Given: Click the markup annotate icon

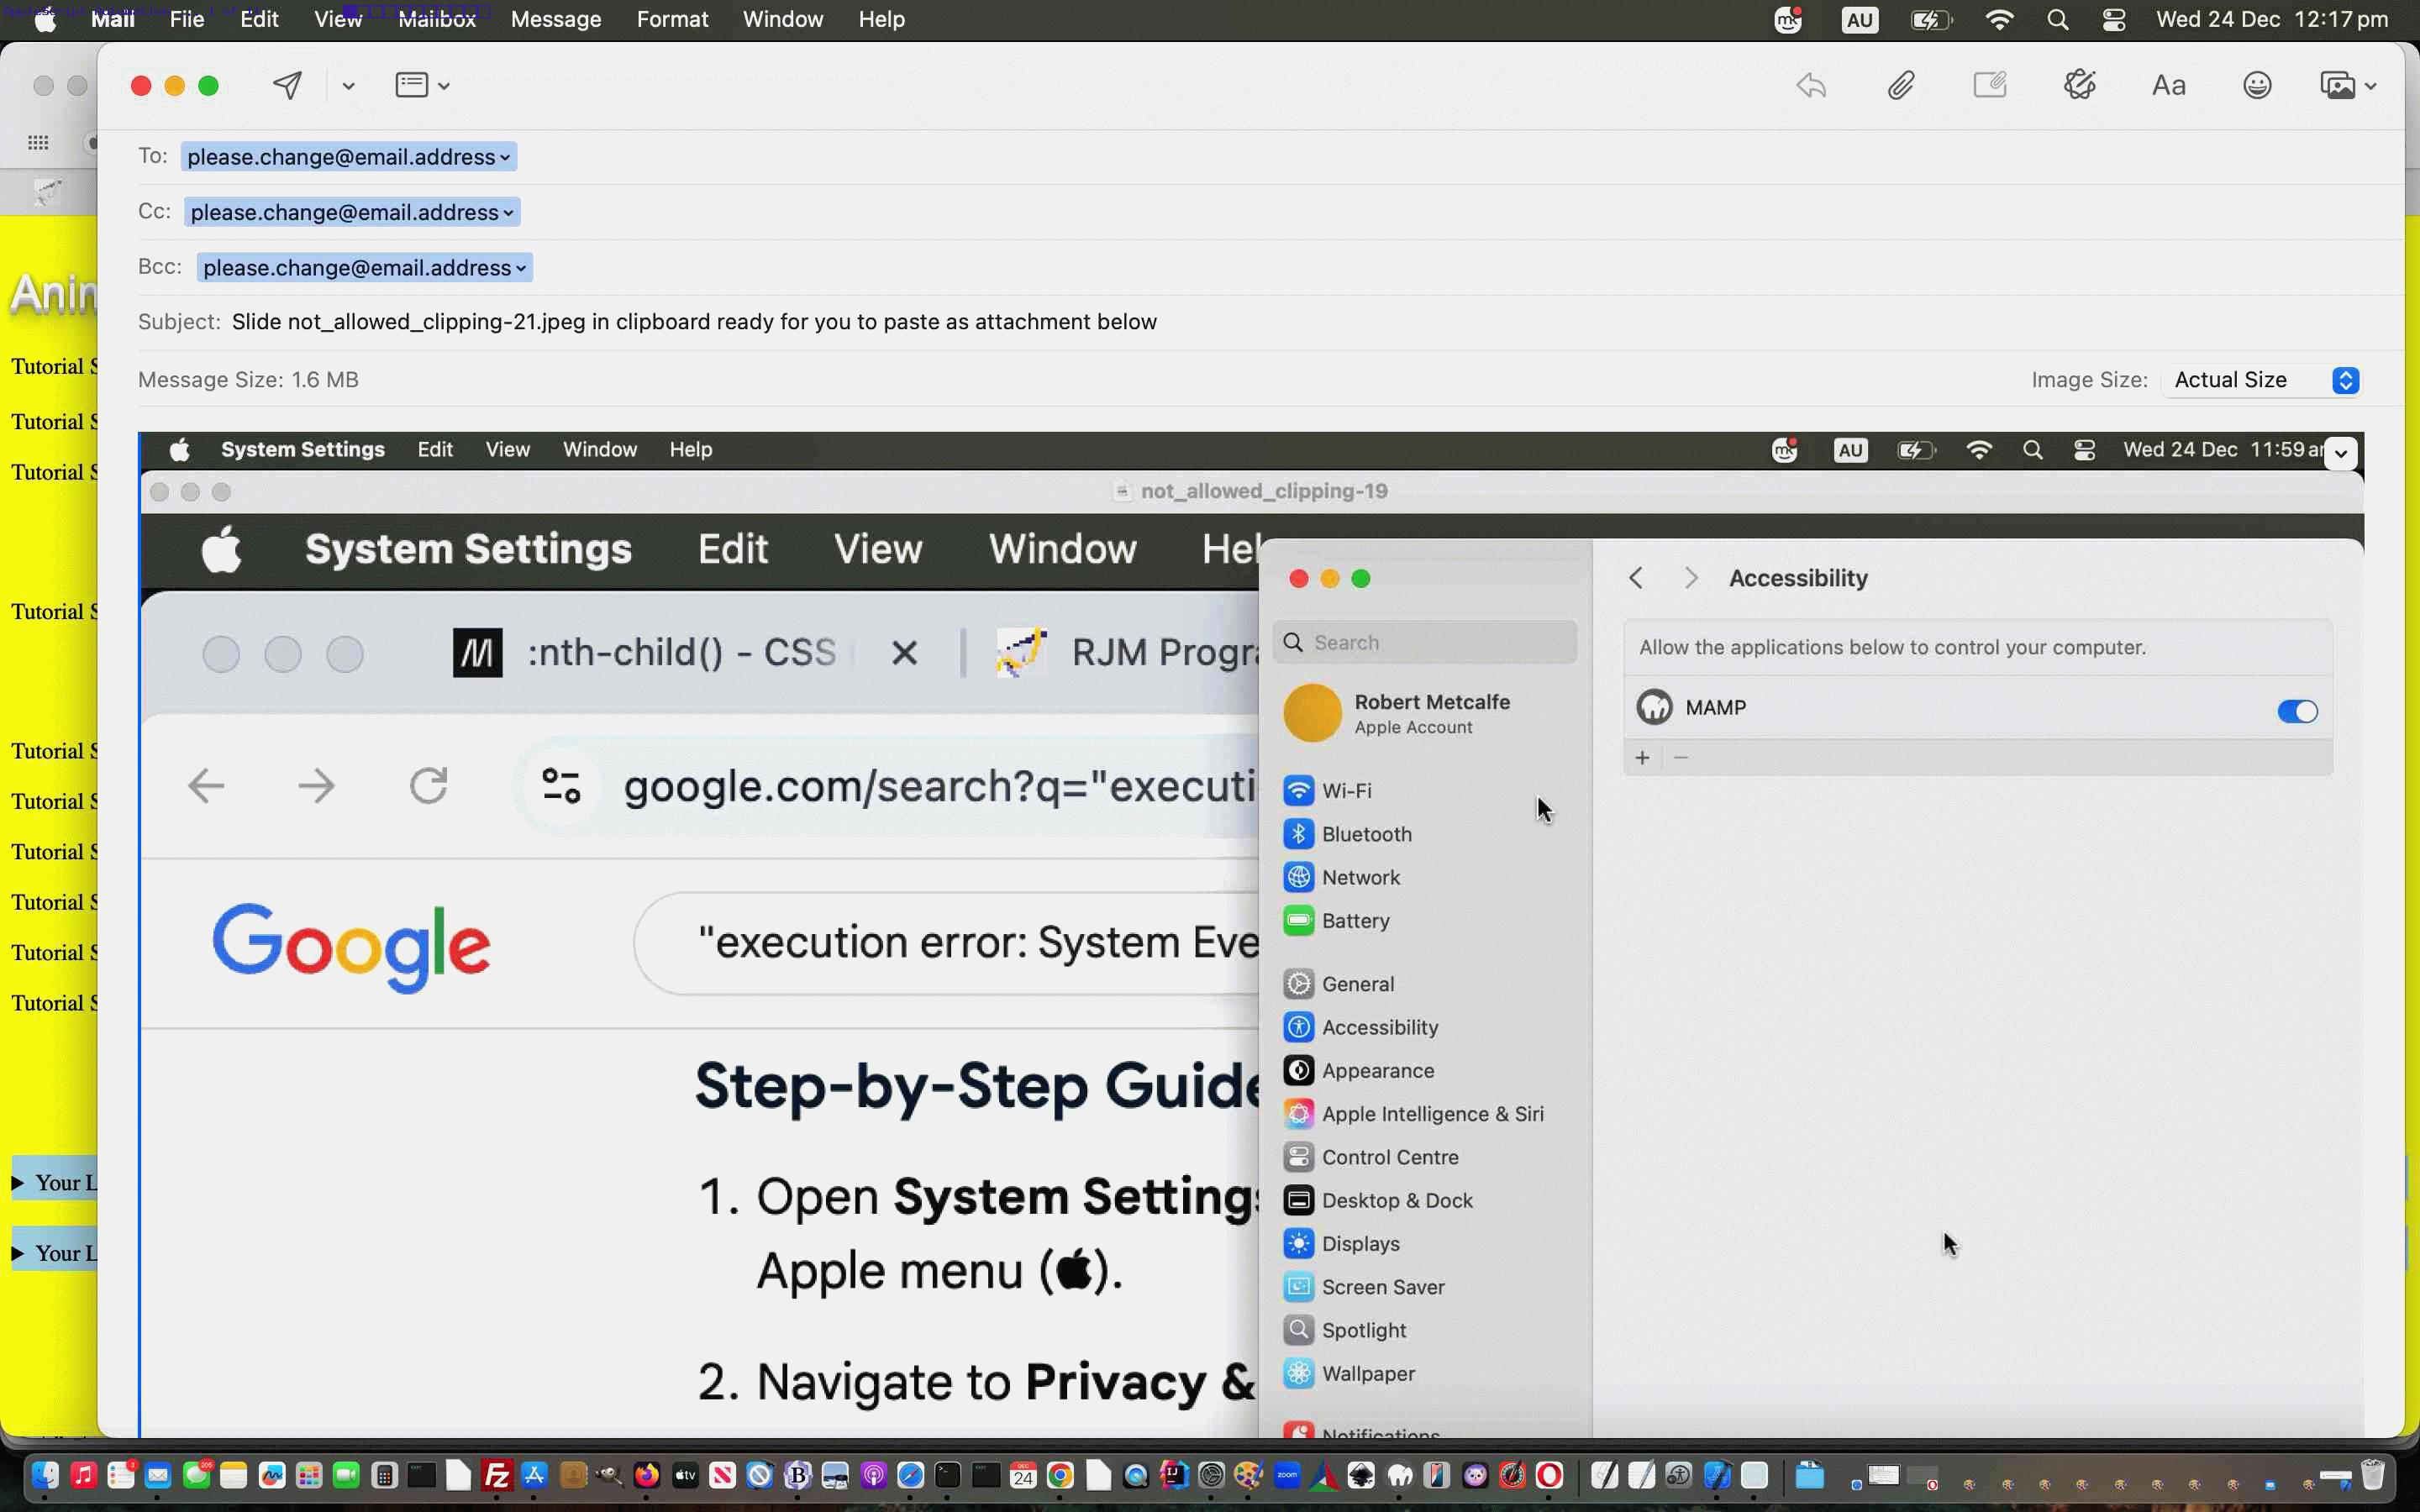Looking at the screenshot, I should (1989, 85).
